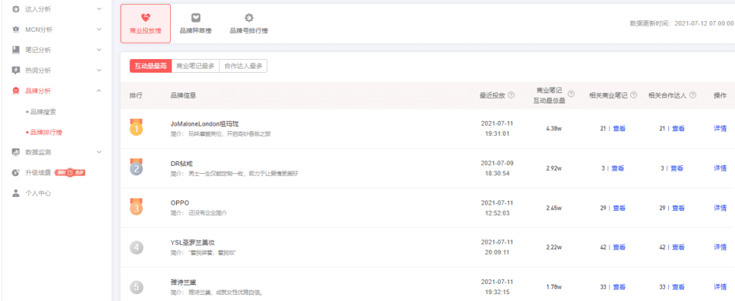Open 品牌搜索 in the sidebar

44,111
